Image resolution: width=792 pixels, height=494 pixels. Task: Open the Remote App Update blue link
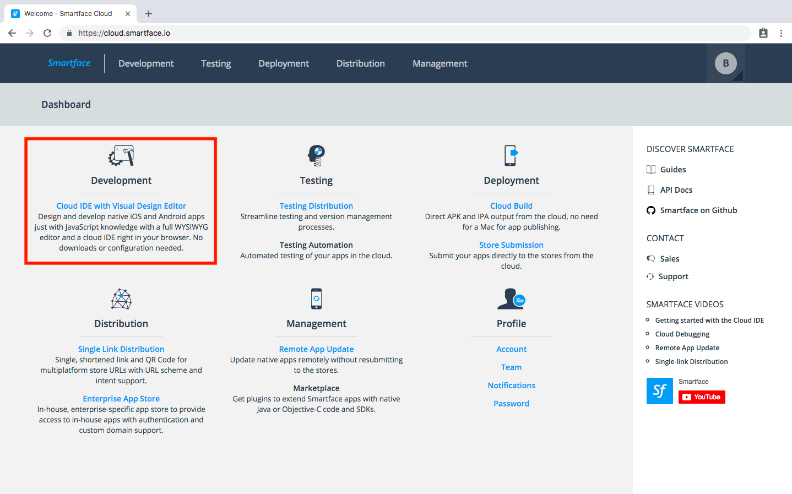tap(316, 349)
